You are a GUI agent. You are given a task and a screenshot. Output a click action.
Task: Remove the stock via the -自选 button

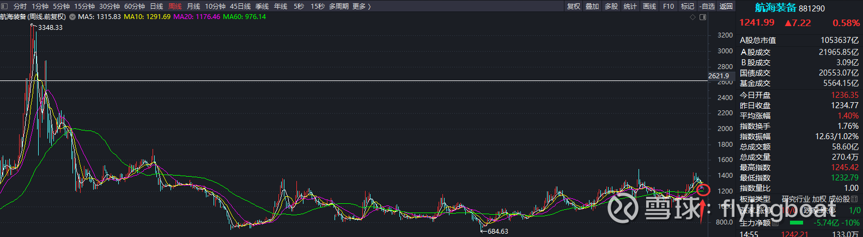707,7
